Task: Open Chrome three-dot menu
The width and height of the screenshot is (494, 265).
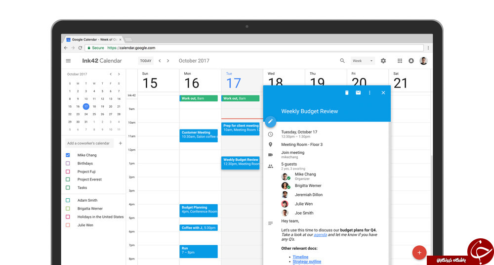Action: [x=428, y=48]
